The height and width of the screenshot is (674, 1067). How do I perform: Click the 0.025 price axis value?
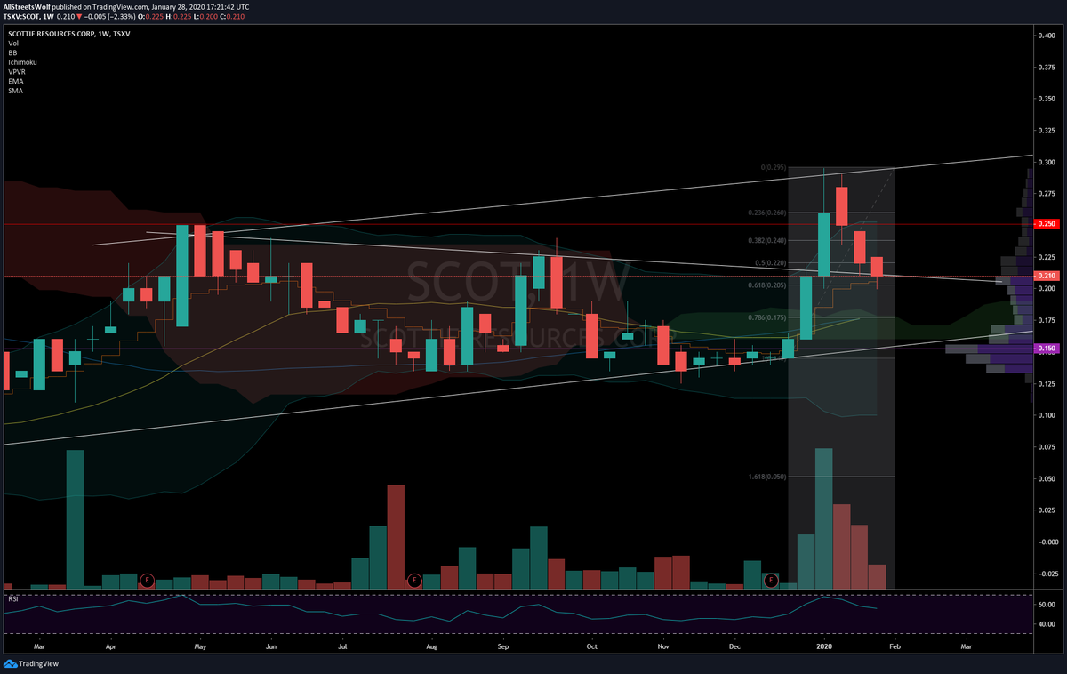point(1046,510)
